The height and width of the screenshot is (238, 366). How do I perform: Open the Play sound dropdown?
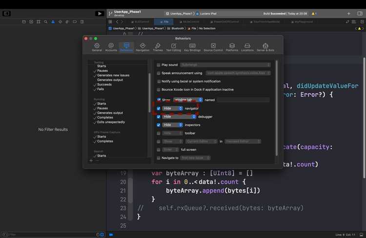tap(225, 65)
